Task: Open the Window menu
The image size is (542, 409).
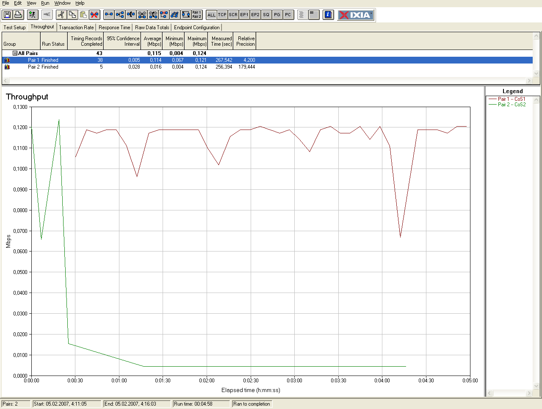Action: tap(63, 3)
